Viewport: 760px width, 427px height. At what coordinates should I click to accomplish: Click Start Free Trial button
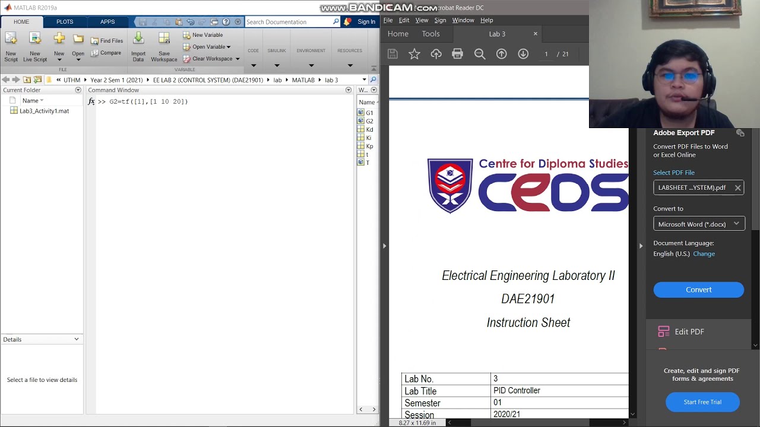coord(702,402)
